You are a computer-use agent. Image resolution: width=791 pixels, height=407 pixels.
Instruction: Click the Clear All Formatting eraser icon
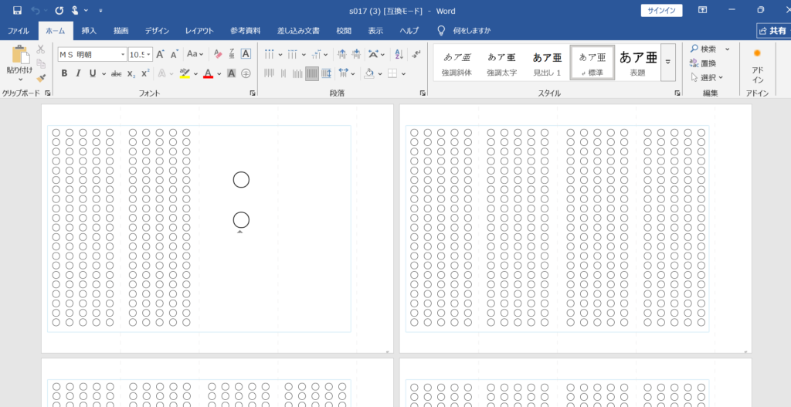point(218,54)
